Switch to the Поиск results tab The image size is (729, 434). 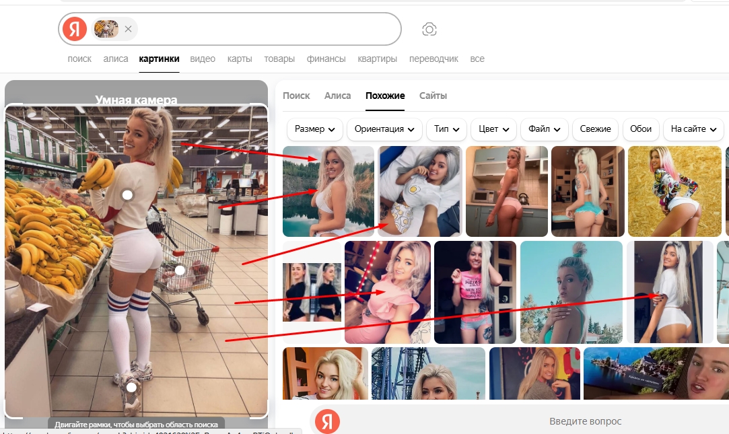(296, 96)
